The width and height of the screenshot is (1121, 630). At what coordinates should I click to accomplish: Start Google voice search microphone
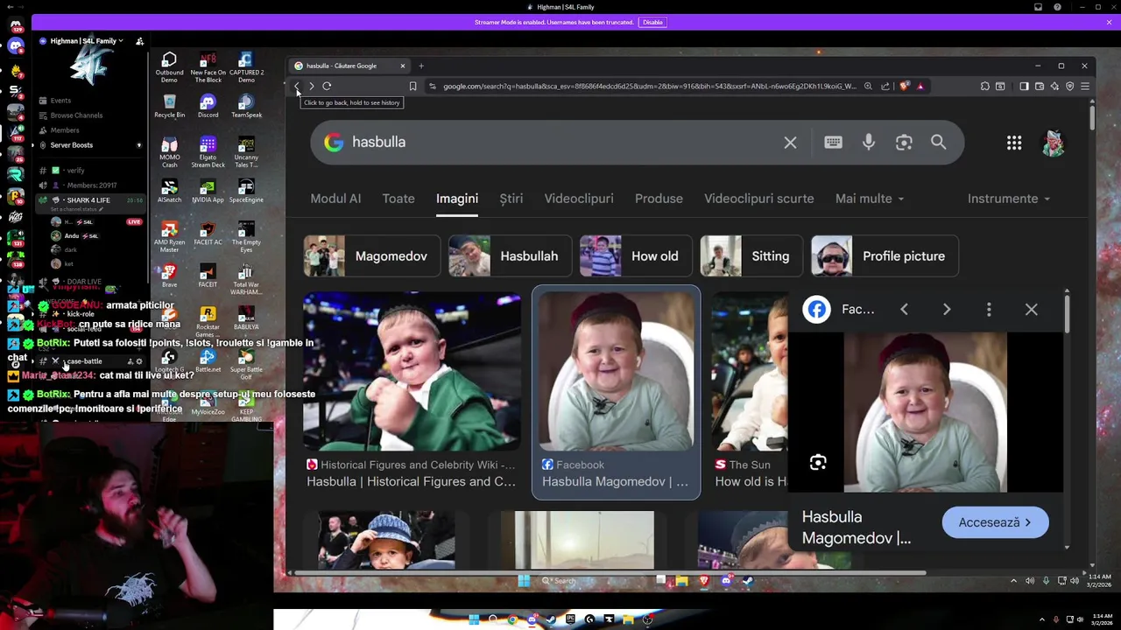coord(869,142)
